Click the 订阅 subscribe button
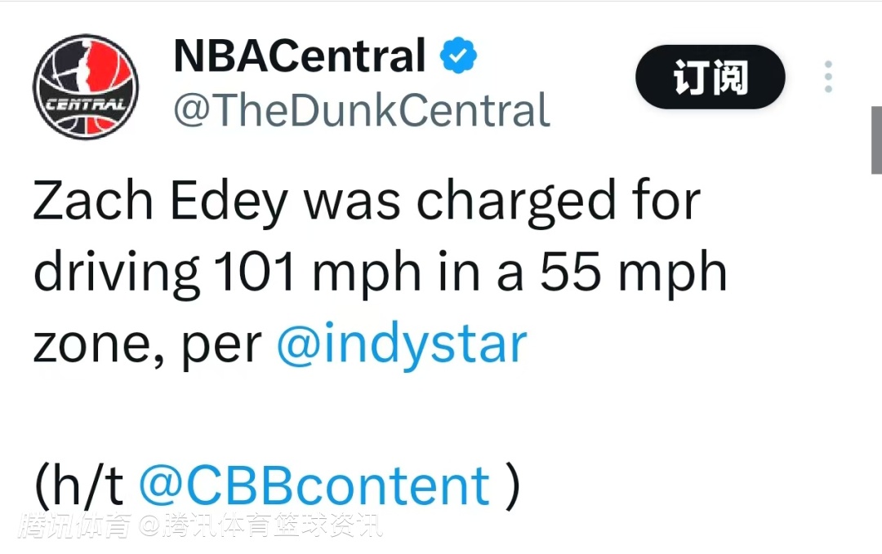 click(710, 77)
